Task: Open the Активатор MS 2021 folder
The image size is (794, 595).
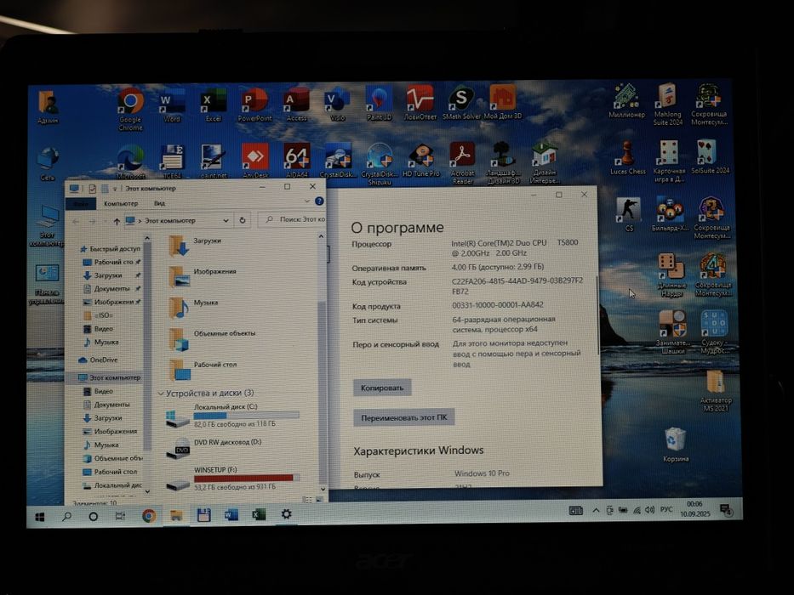Action: [x=716, y=391]
